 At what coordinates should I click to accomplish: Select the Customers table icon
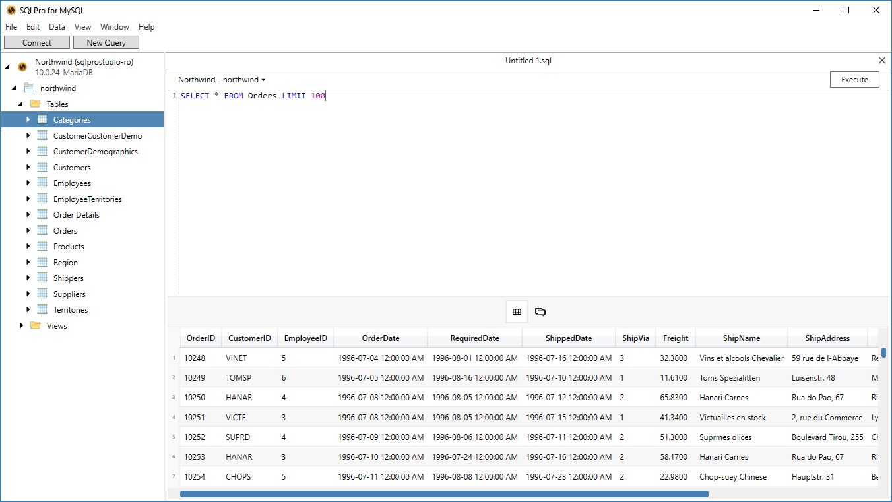pos(42,167)
